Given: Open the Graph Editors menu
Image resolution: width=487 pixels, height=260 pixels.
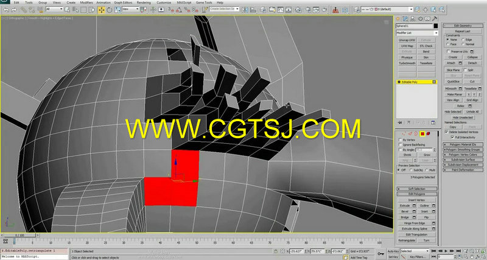Looking at the screenshot, I should [122, 2].
